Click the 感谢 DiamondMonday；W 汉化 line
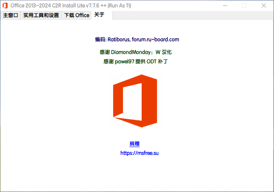The width and height of the screenshot is (274, 192). [x=136, y=52]
